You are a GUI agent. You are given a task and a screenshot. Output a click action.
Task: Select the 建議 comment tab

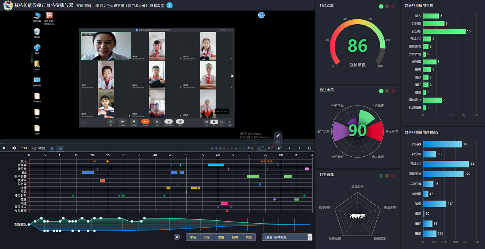coord(220,237)
